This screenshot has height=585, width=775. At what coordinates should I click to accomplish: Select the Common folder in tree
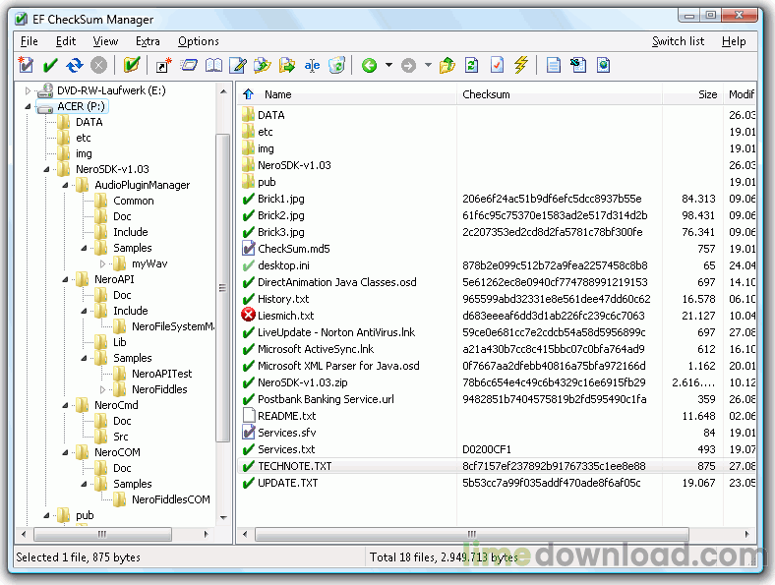click(x=133, y=201)
